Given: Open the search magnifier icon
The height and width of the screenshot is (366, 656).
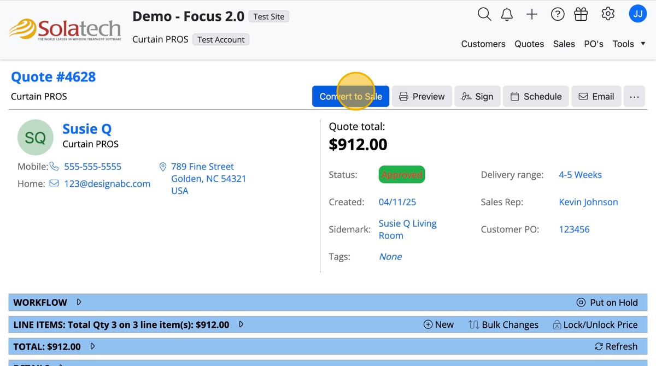Looking at the screenshot, I should click(x=484, y=14).
